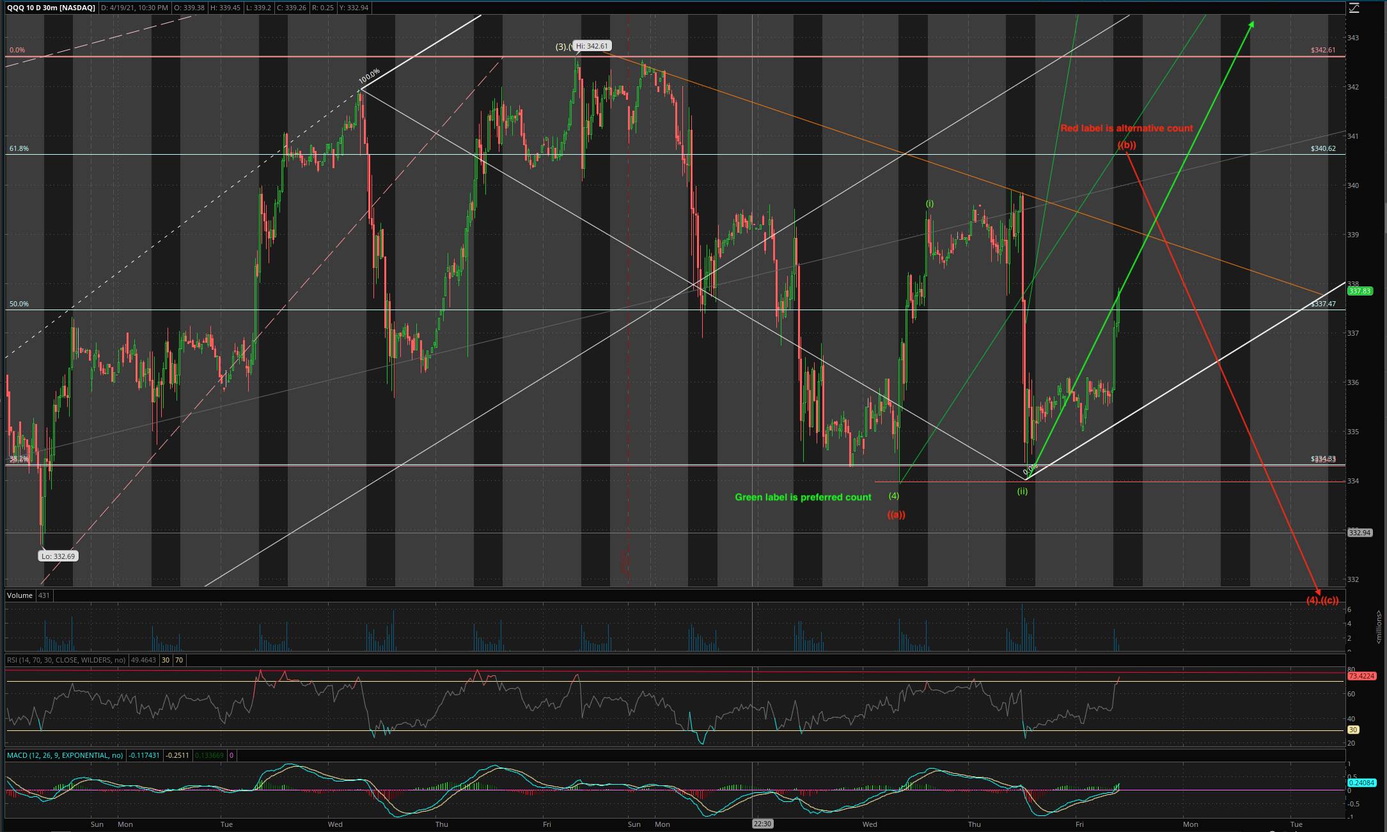This screenshot has width=1387, height=832.
Task: Click the red ((a)) wave label
Action: pyautogui.click(x=896, y=514)
